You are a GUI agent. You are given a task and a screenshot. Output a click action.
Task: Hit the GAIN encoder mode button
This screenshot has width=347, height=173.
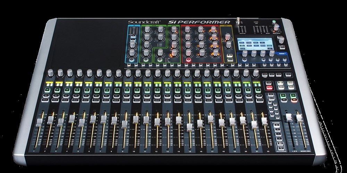(264, 75)
